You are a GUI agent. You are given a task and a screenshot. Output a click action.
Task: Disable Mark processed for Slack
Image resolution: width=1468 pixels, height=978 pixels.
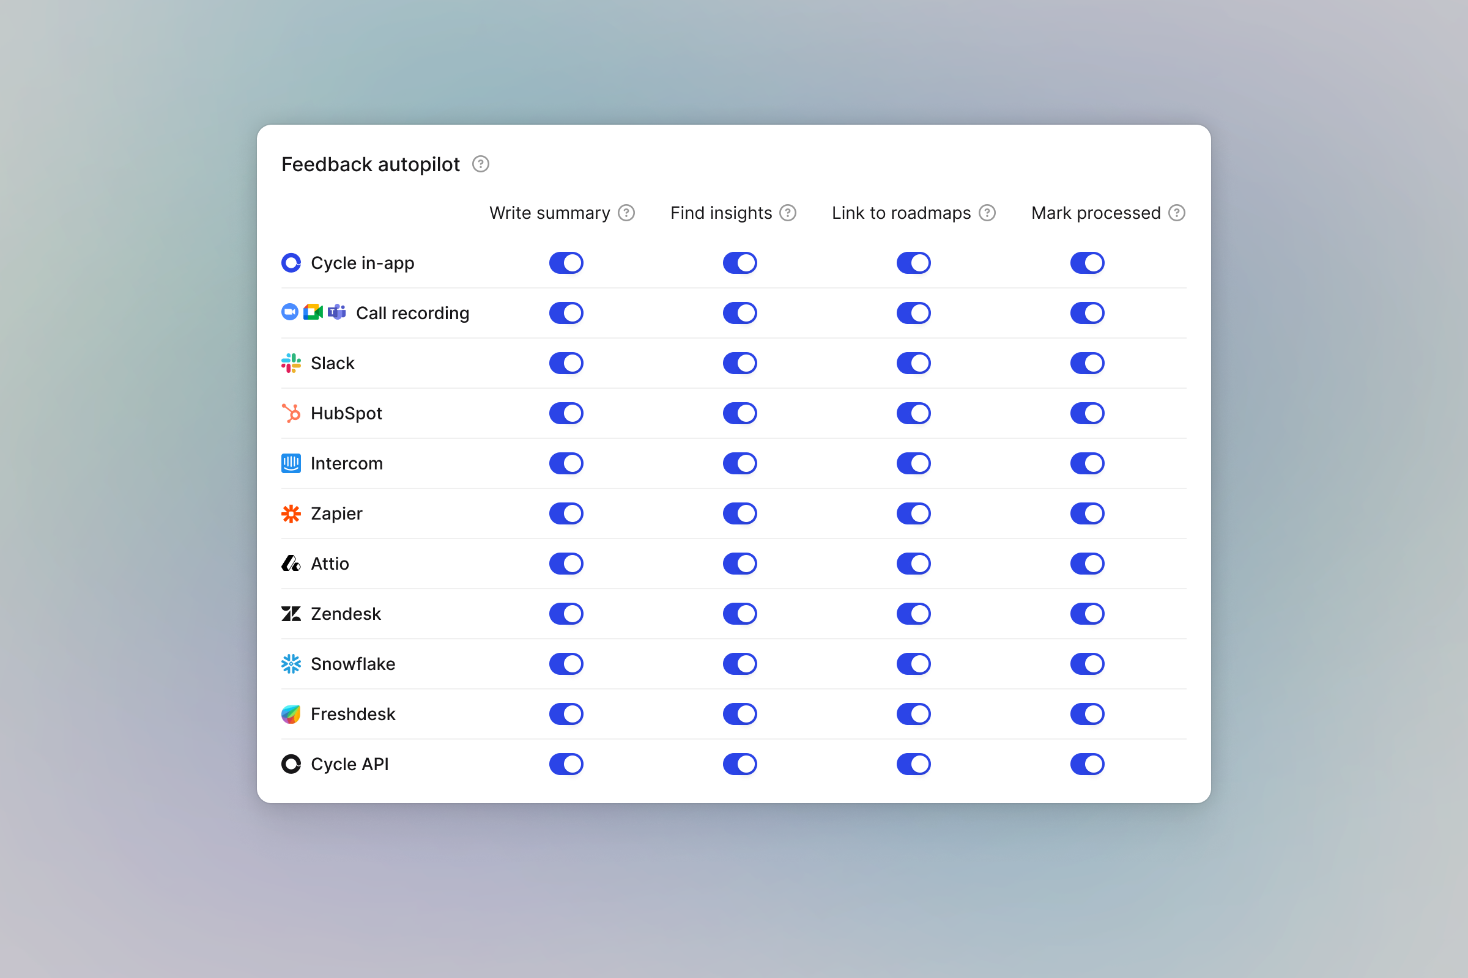coord(1088,363)
